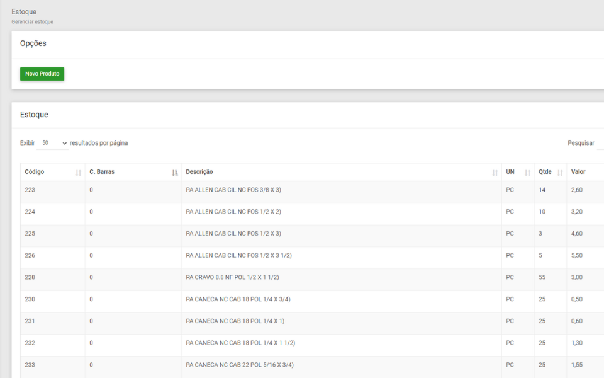Click the Novo Produto button
Image resolution: width=604 pixels, height=378 pixels.
42,74
